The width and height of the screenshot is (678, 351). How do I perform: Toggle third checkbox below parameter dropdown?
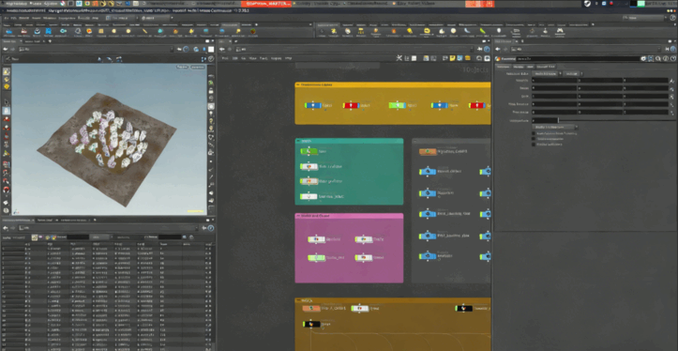click(x=534, y=145)
